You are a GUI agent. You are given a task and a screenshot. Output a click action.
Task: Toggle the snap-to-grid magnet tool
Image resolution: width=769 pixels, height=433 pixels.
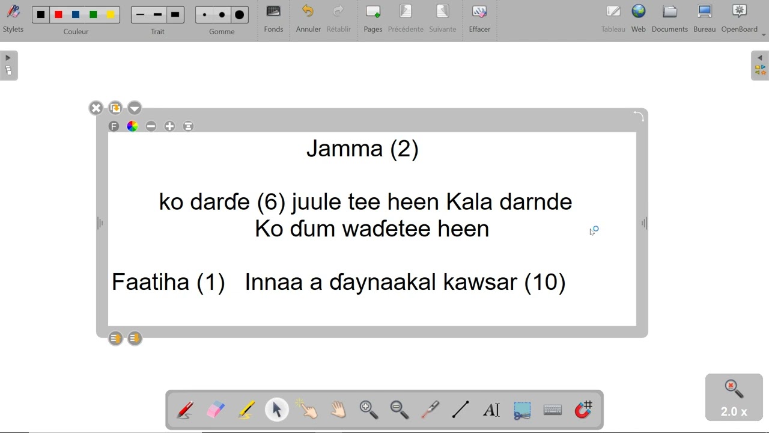coord(583,410)
